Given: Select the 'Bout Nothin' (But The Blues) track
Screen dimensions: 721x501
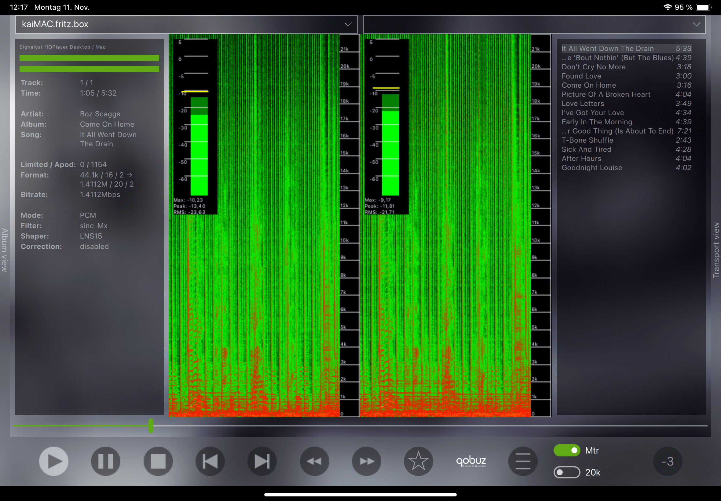Looking at the screenshot, I should [x=627, y=58].
